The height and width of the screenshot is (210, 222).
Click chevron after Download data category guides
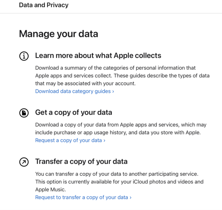point(113,92)
